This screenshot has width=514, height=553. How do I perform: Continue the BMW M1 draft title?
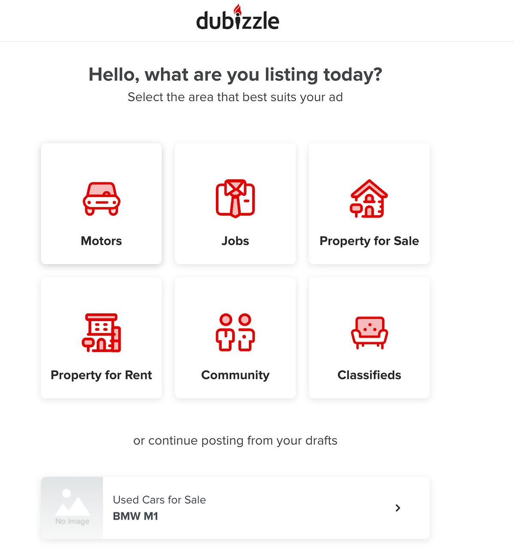pyautogui.click(x=135, y=516)
